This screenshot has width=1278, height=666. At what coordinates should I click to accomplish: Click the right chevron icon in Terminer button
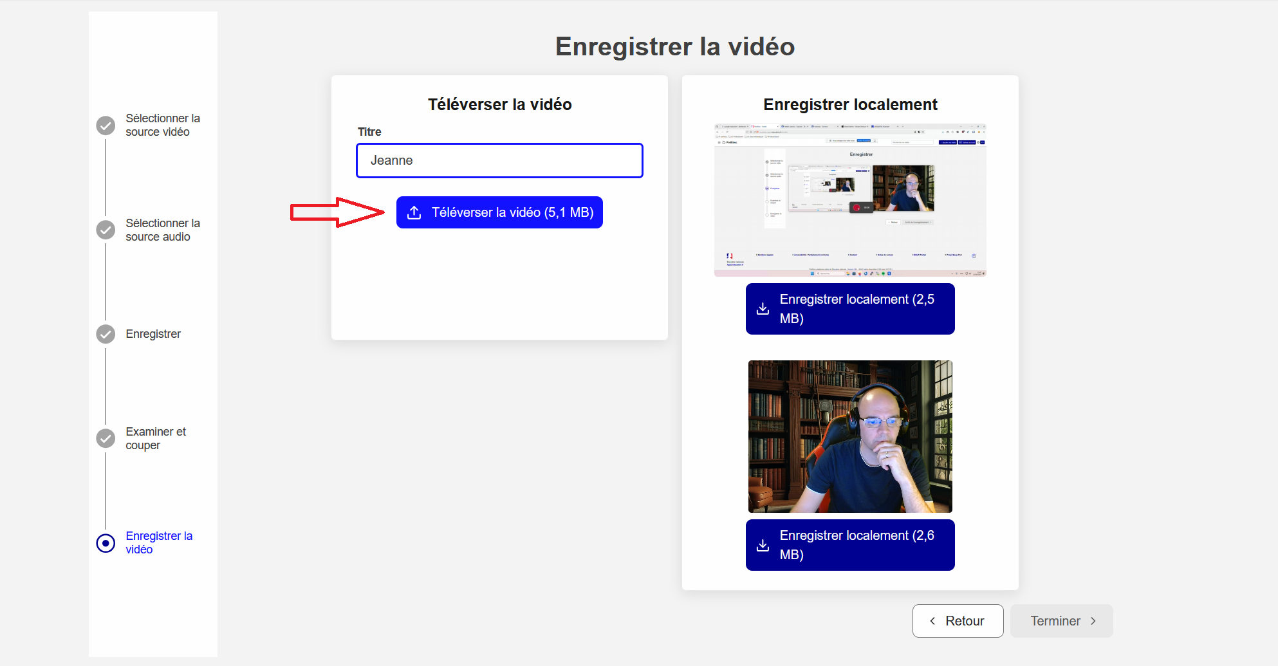point(1093,621)
